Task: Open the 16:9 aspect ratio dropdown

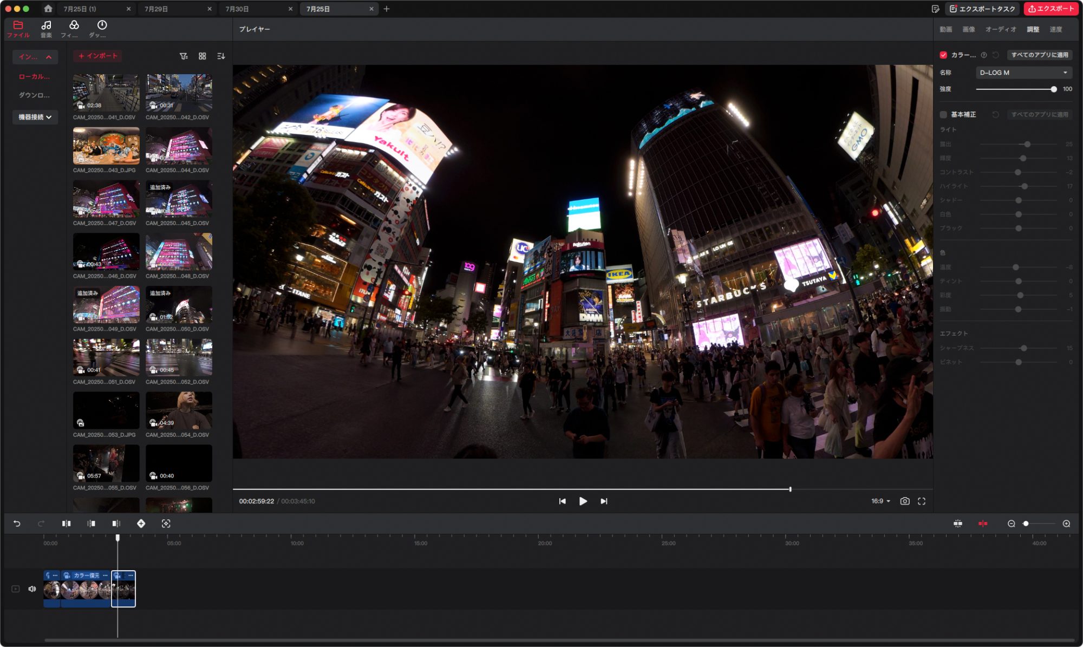Action: coord(880,501)
